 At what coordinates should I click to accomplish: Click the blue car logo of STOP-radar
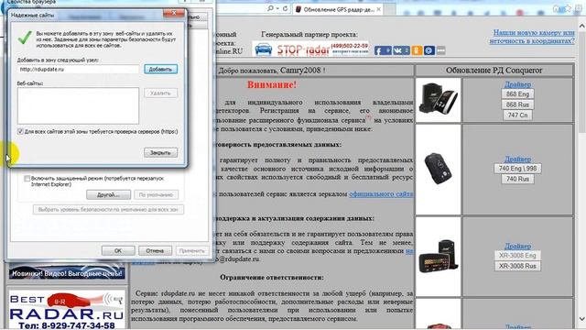(263, 49)
